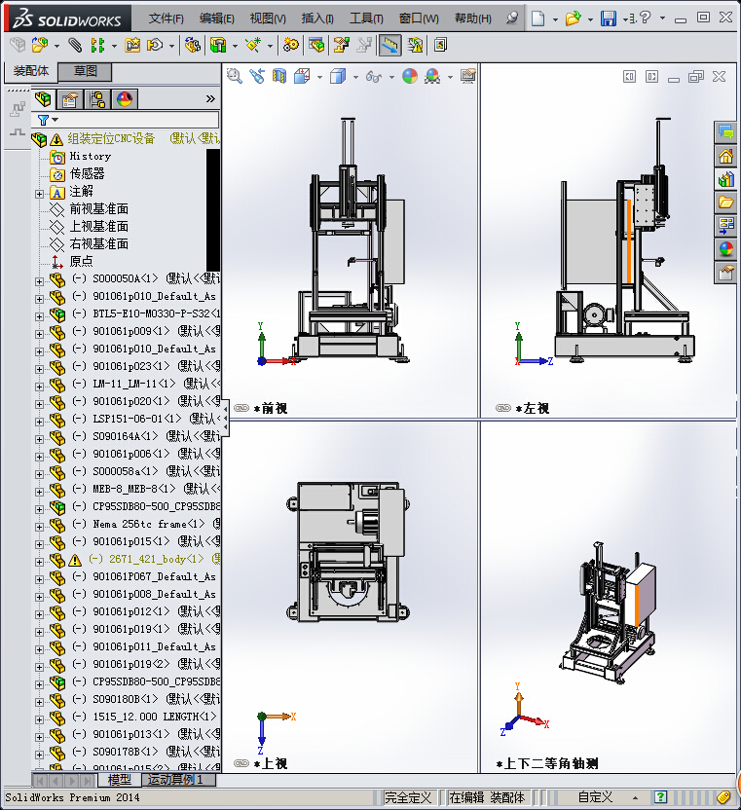Screen dimensions: 741x810
Task: Click the New Motion Study icon
Action: (291, 45)
